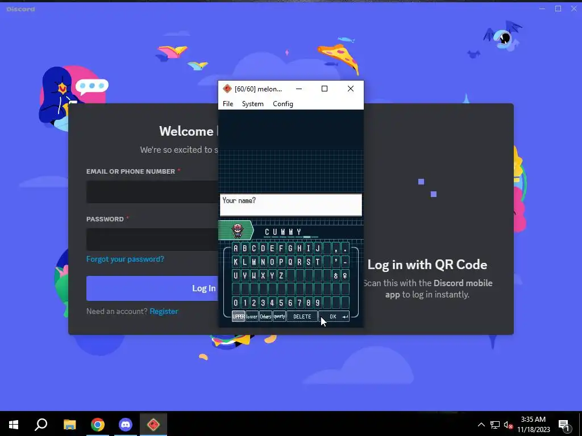Open the network status tray icon
The height and width of the screenshot is (436, 582).
point(495,425)
